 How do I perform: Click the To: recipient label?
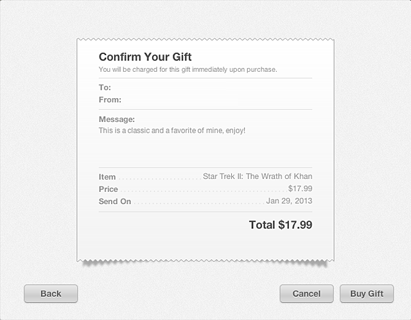coord(105,87)
